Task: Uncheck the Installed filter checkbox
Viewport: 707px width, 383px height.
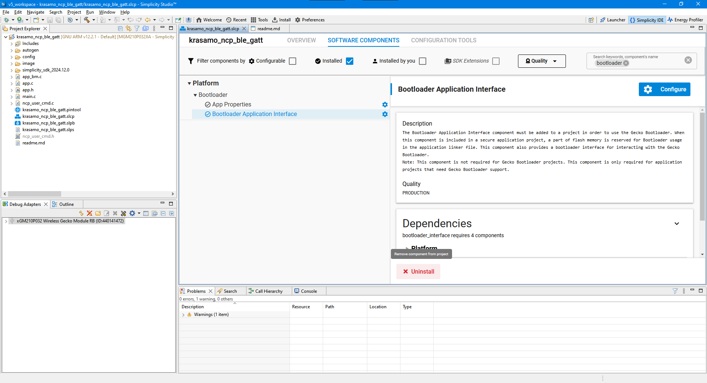Action: 350,61
